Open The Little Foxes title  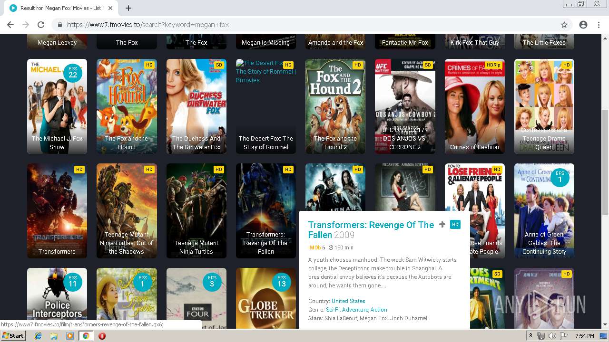[x=544, y=42]
